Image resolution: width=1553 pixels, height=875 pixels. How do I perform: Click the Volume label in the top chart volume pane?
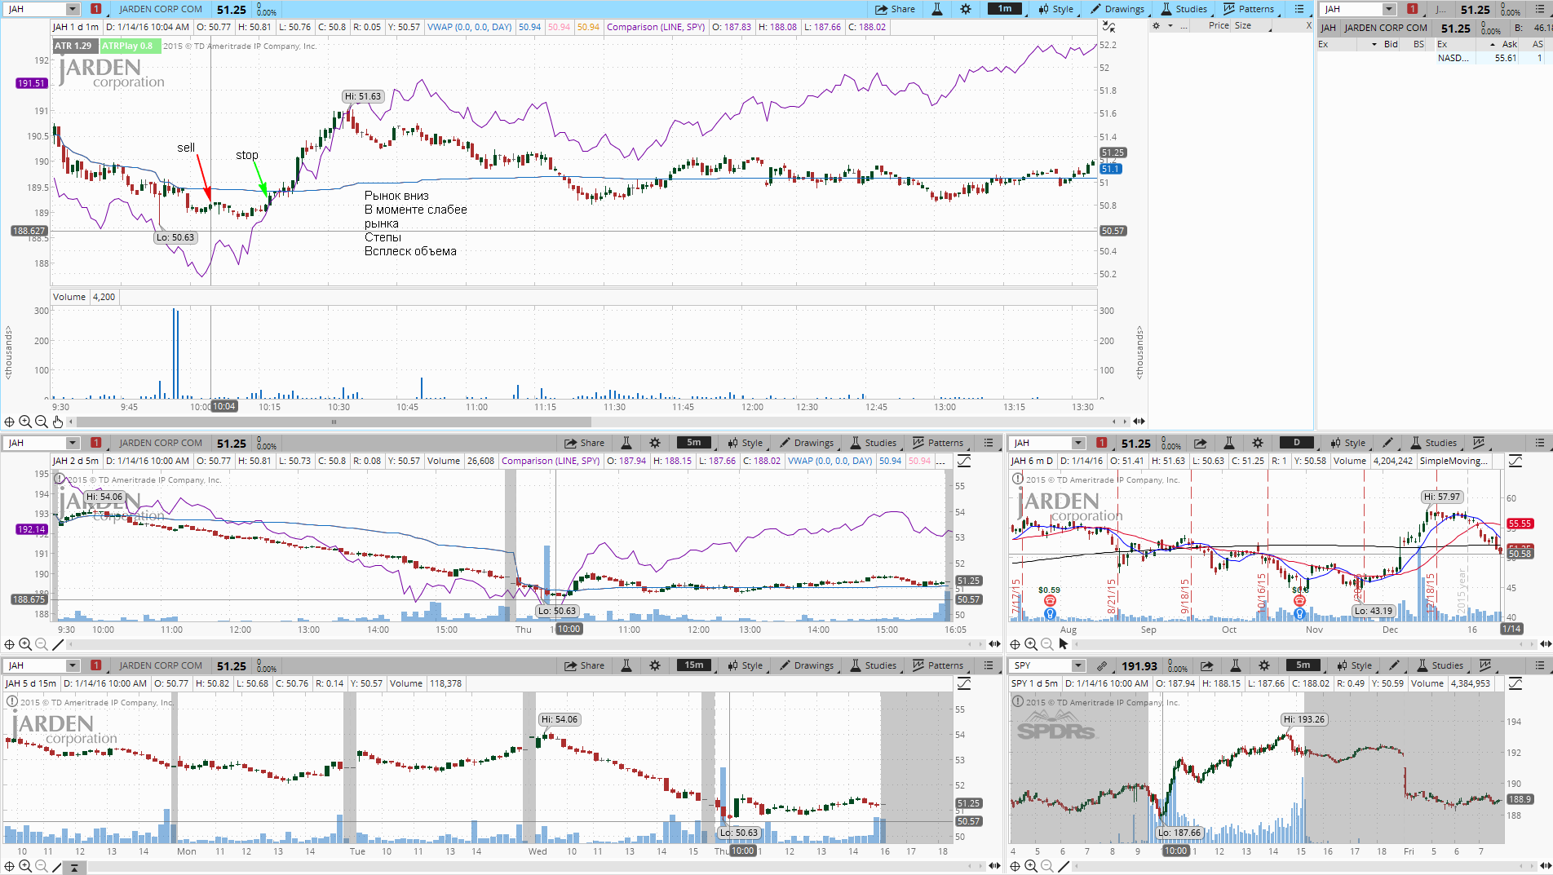69,297
